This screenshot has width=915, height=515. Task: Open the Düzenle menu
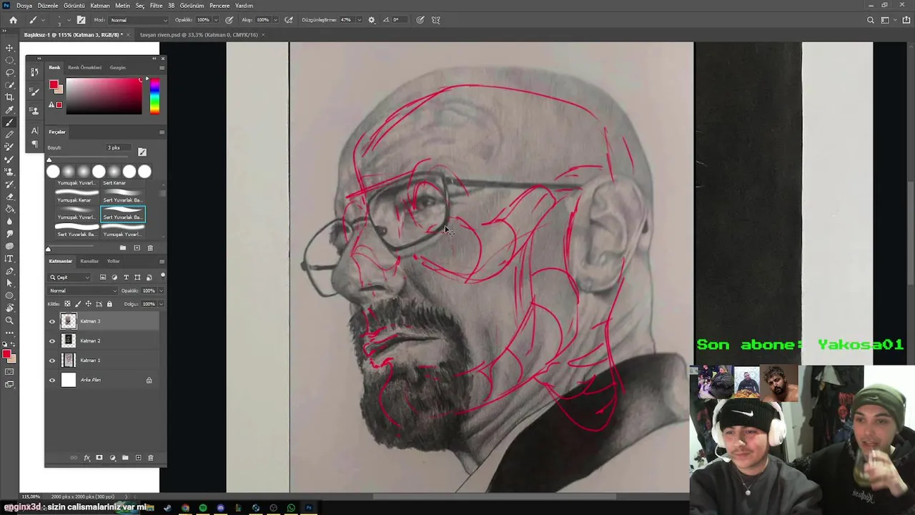point(48,6)
